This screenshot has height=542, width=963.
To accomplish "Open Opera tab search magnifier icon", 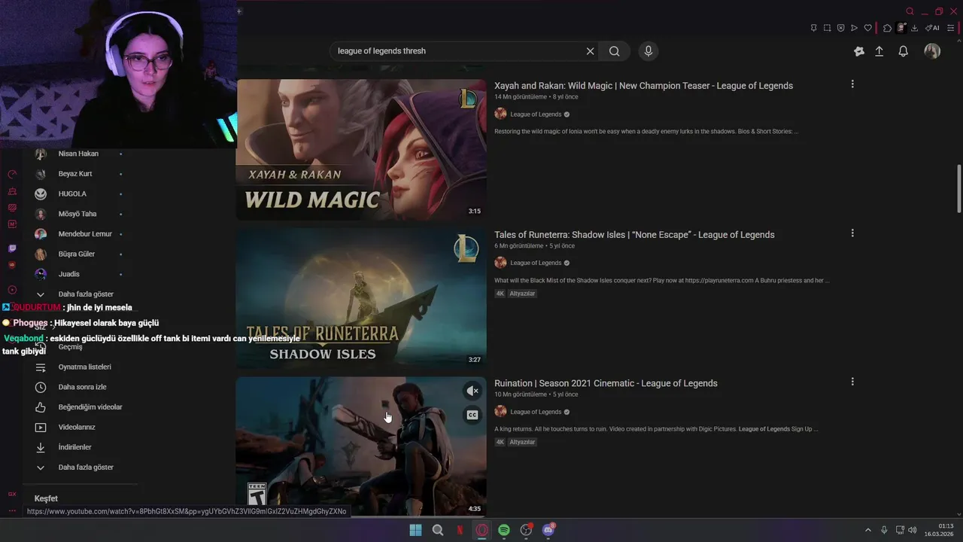I will (910, 11).
